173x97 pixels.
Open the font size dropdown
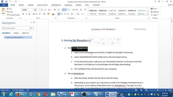pos(39,10)
